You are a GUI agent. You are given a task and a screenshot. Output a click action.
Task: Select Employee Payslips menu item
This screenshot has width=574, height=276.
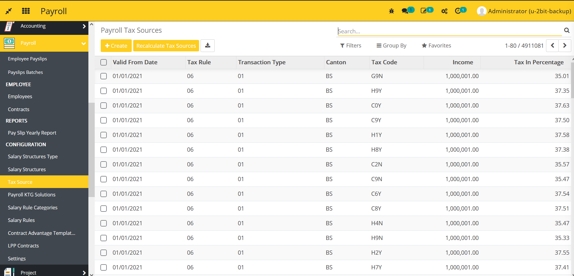(x=27, y=59)
